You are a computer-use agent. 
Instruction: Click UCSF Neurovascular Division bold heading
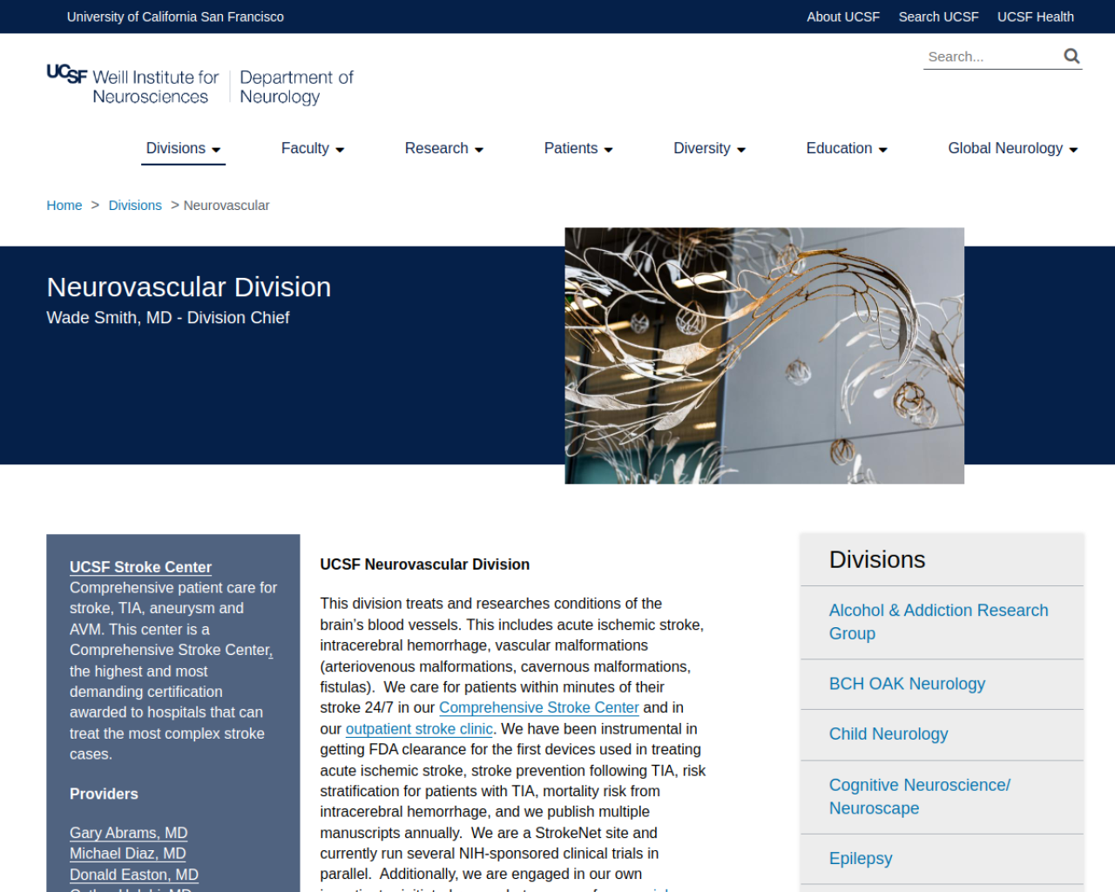click(x=424, y=564)
